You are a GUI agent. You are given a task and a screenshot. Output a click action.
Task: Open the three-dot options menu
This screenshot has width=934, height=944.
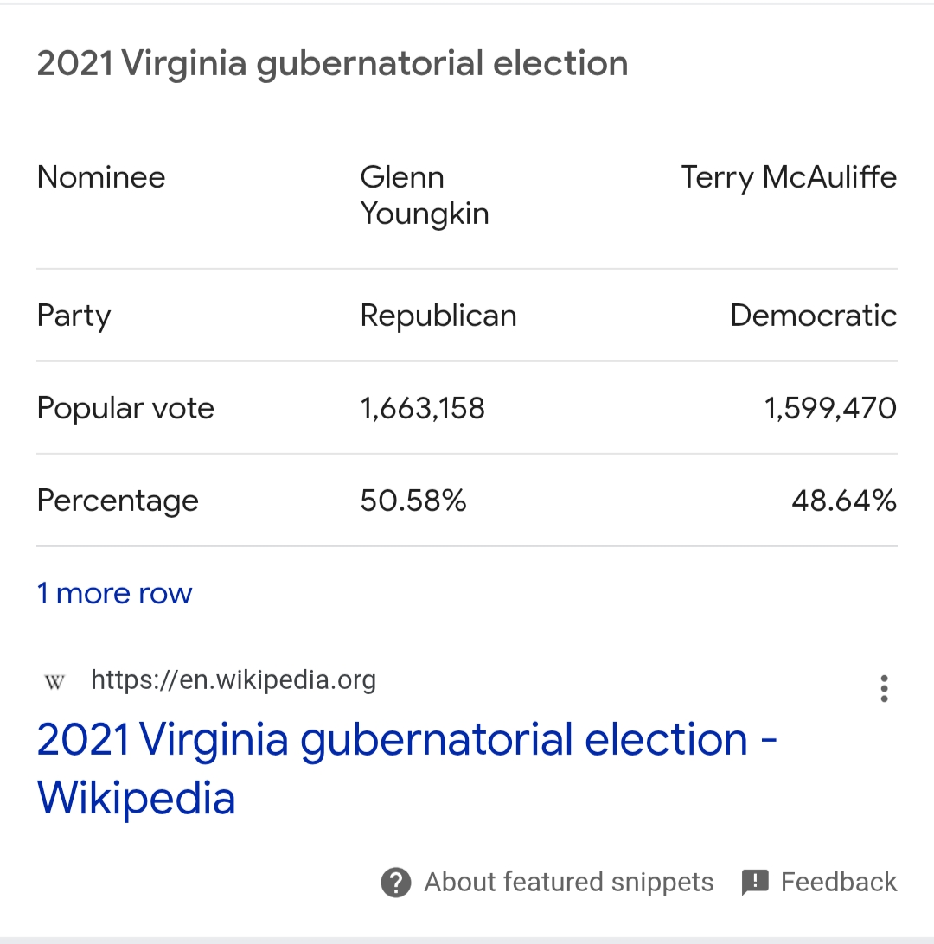point(883,688)
